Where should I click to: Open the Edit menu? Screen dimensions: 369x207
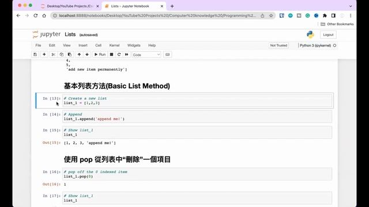[52, 45]
